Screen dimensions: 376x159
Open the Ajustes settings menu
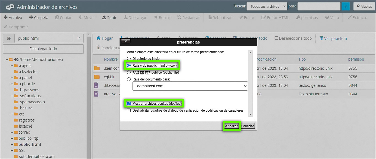tap(364, 6)
